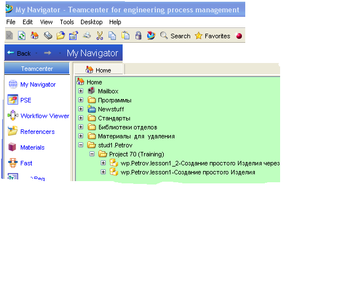Click the padlock toolbar icon
This screenshot has width=360, height=288.
[138, 35]
